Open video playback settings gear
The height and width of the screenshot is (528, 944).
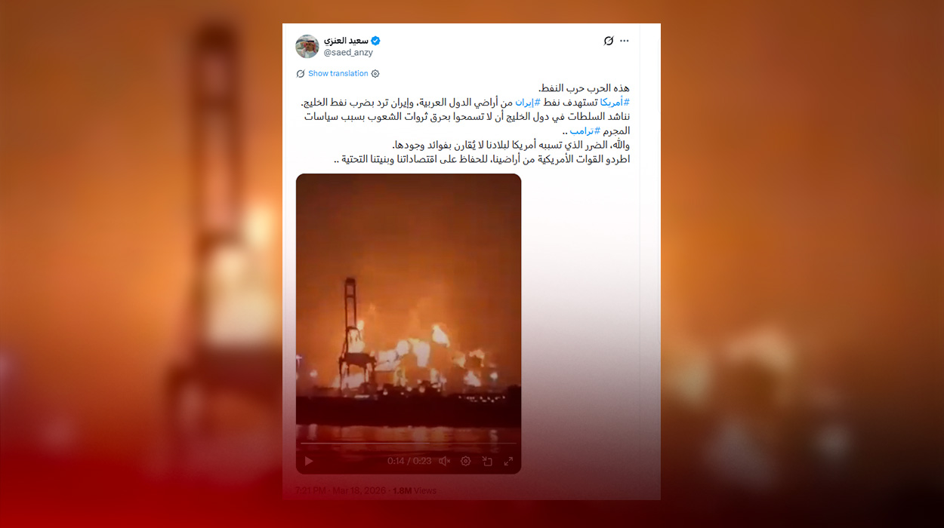tap(466, 461)
